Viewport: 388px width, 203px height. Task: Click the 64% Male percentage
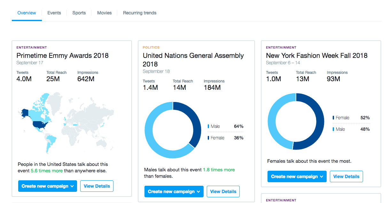coord(239,126)
